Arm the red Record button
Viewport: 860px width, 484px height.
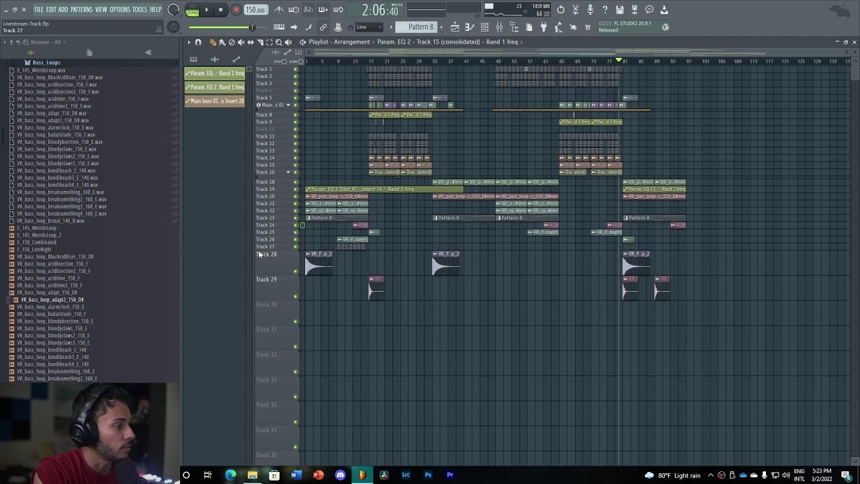(235, 10)
